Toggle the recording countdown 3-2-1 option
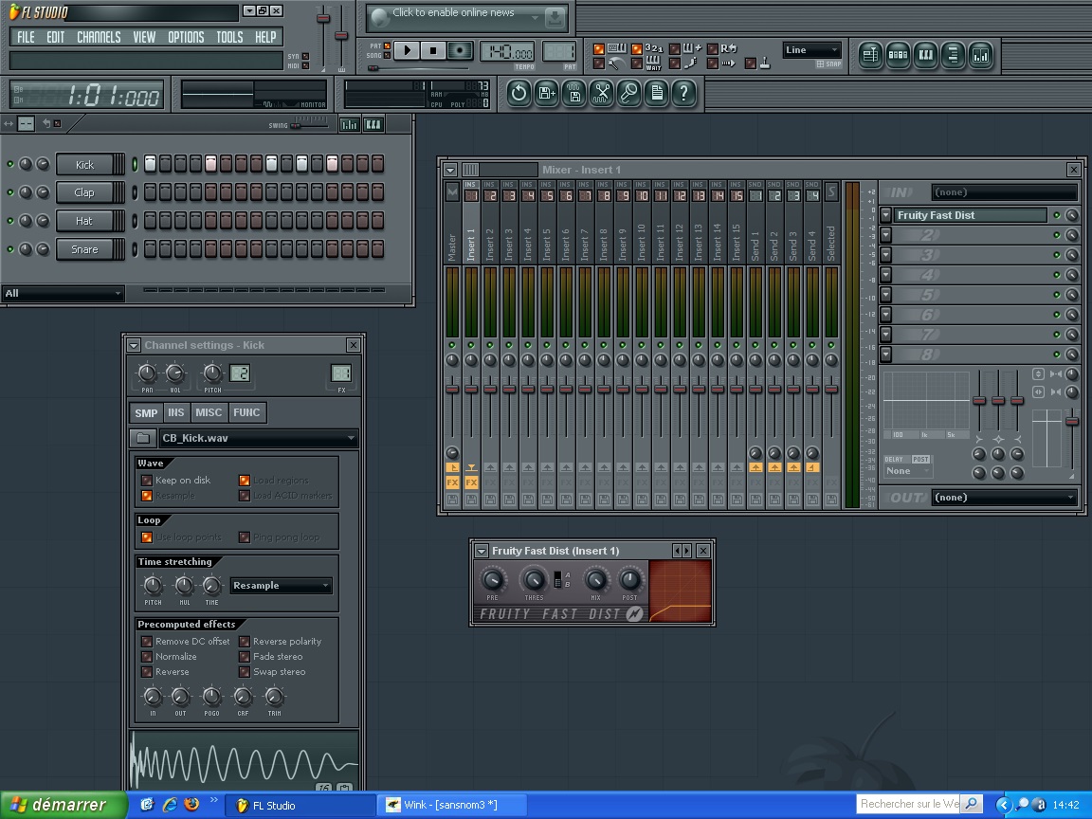Image resolution: width=1092 pixels, height=819 pixels. coord(637,48)
